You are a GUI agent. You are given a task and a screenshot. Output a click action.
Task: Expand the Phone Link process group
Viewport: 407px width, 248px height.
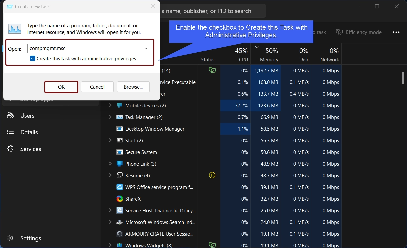coord(110,164)
